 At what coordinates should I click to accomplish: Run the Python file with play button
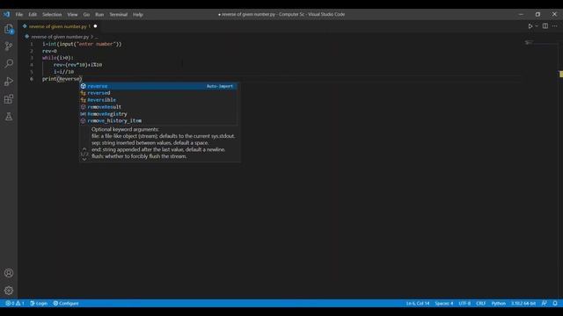530,26
